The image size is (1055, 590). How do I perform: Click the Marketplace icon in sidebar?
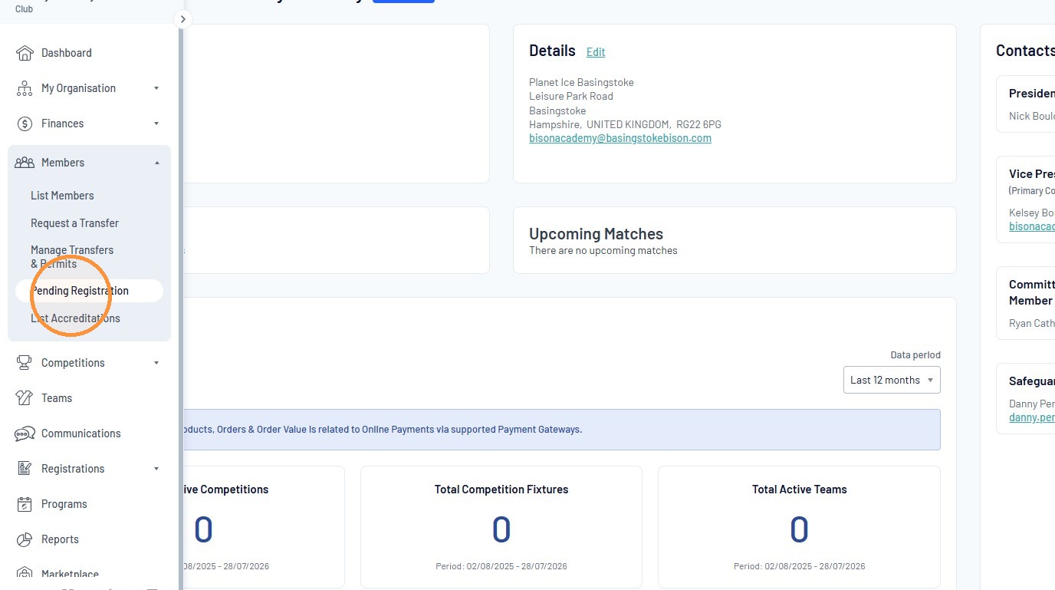point(25,574)
